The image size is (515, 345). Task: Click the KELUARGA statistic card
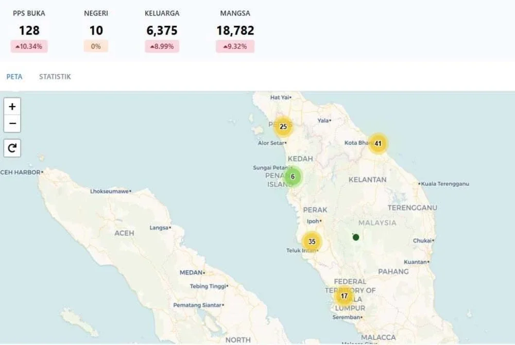[162, 30]
